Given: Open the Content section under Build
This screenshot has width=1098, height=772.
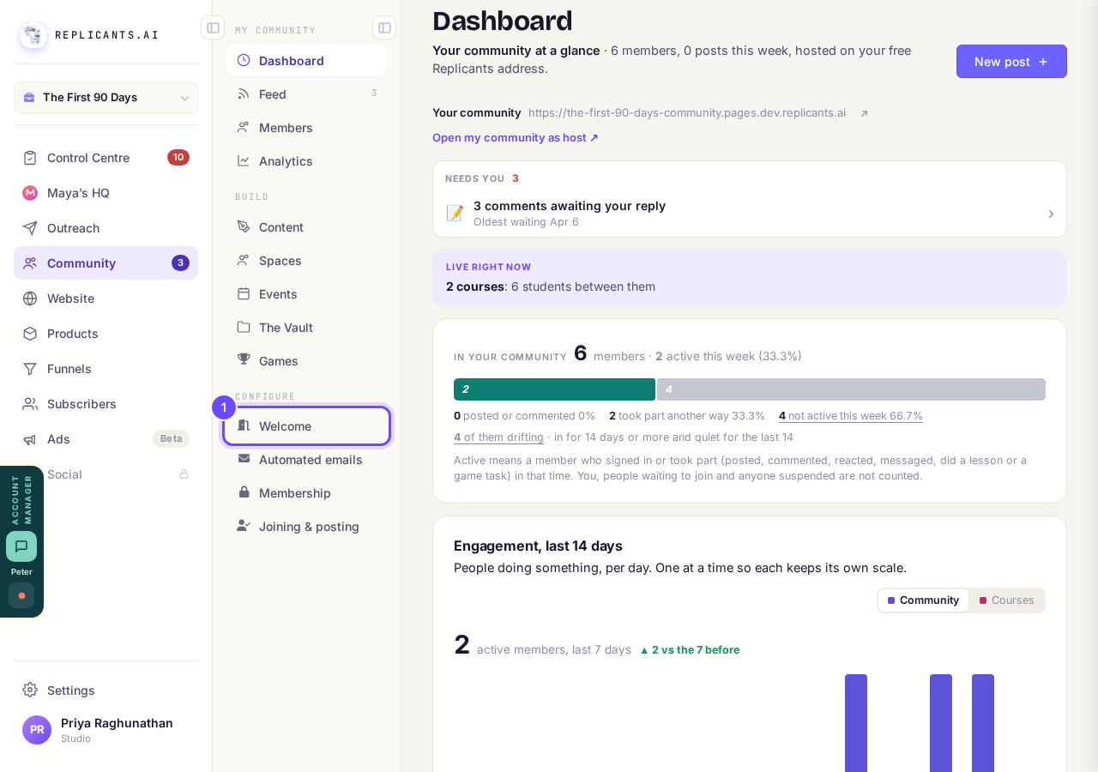Looking at the screenshot, I should (x=306, y=227).
